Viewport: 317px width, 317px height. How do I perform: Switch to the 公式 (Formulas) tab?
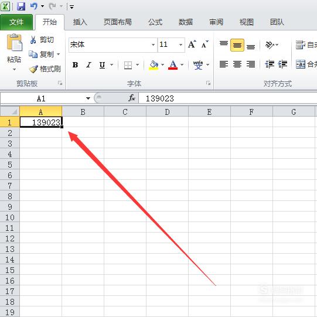(x=155, y=22)
